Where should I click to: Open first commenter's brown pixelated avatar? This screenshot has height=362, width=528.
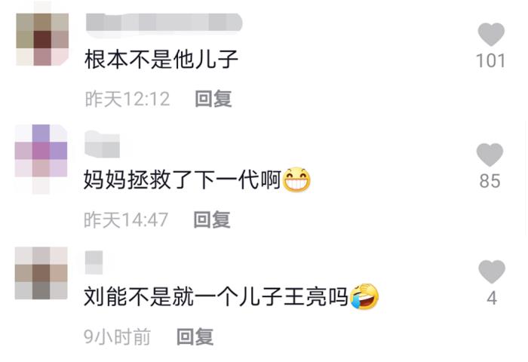[42, 39]
